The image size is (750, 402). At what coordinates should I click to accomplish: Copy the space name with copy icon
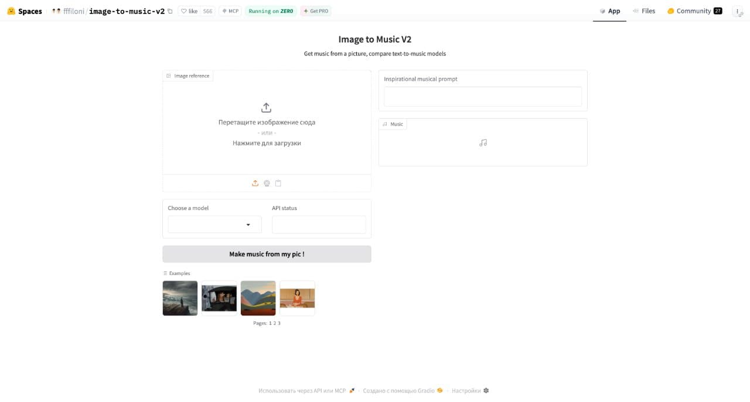coord(170,11)
